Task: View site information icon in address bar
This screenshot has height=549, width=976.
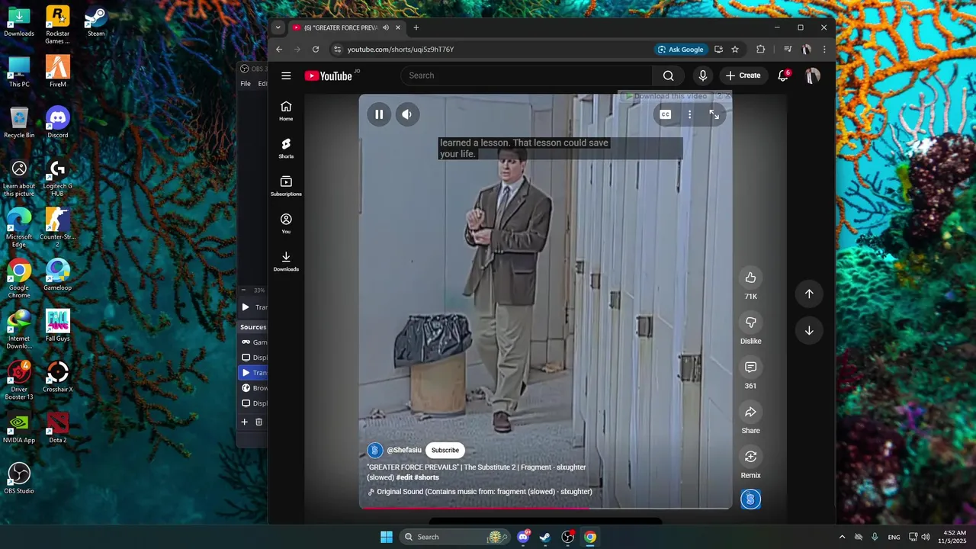Action: click(x=337, y=50)
